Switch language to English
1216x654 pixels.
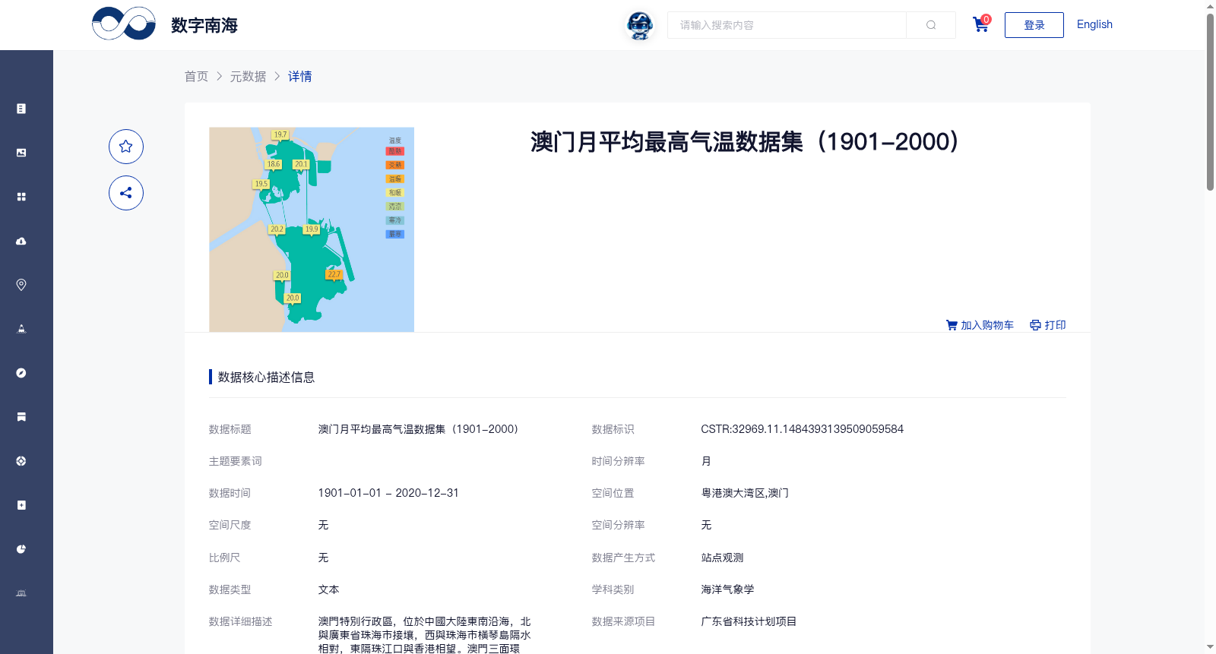(x=1094, y=24)
